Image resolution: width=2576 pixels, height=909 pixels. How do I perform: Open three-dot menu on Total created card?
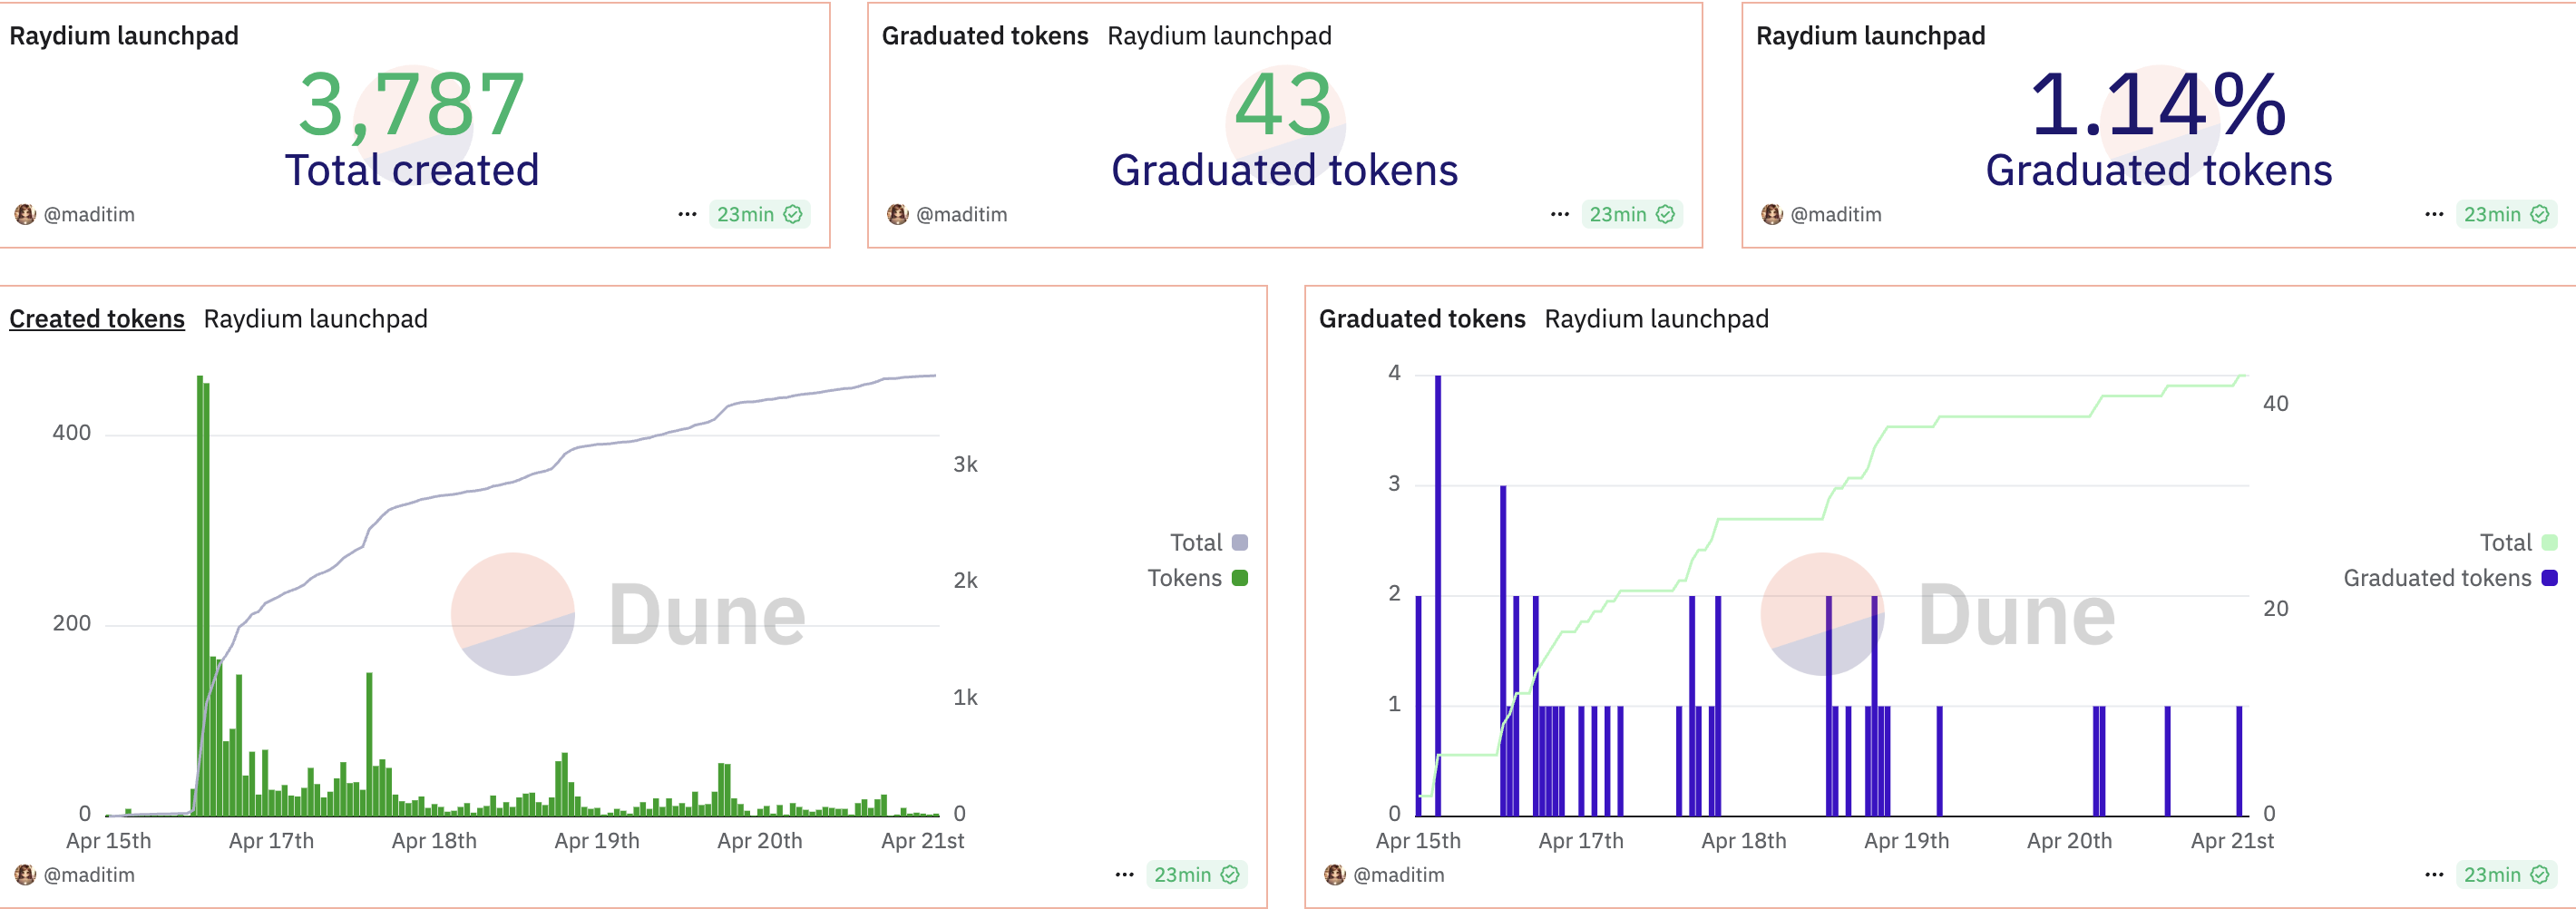(x=687, y=214)
